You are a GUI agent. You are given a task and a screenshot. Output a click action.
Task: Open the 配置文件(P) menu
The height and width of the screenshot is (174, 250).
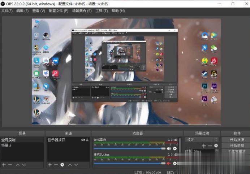coord(59,11)
